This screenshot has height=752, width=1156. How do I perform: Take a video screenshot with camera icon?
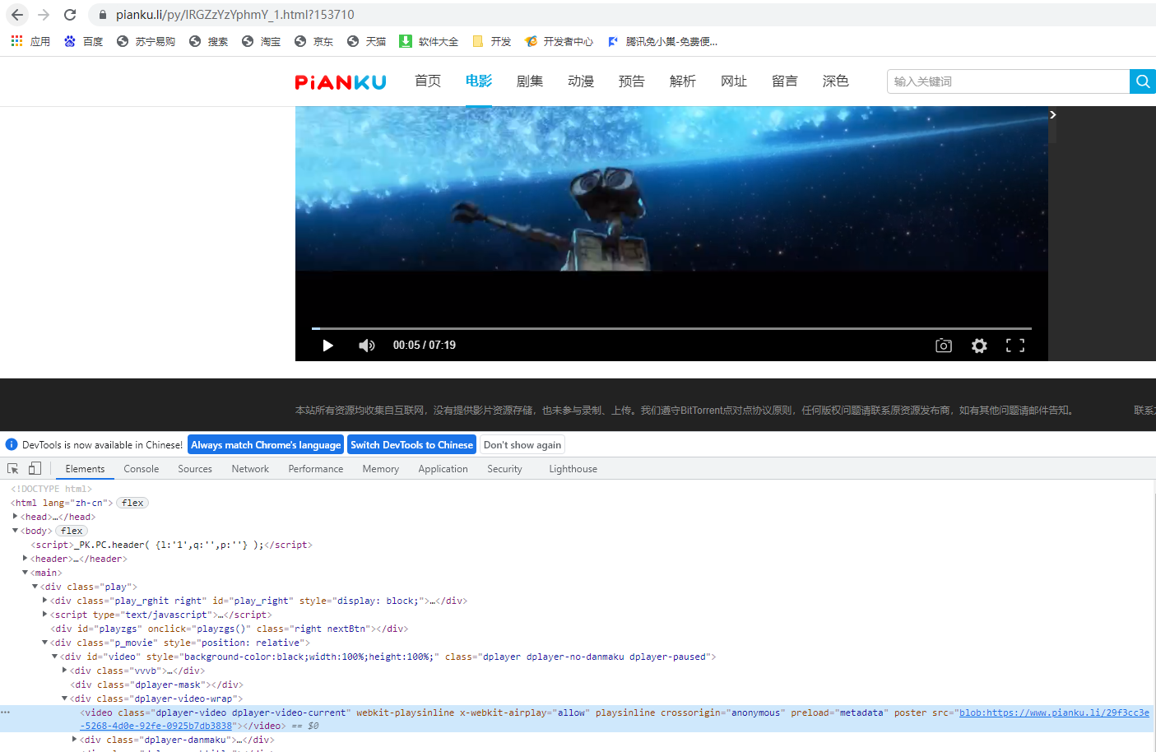[944, 346]
